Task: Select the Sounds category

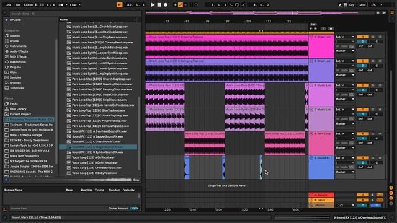Action: point(15,36)
